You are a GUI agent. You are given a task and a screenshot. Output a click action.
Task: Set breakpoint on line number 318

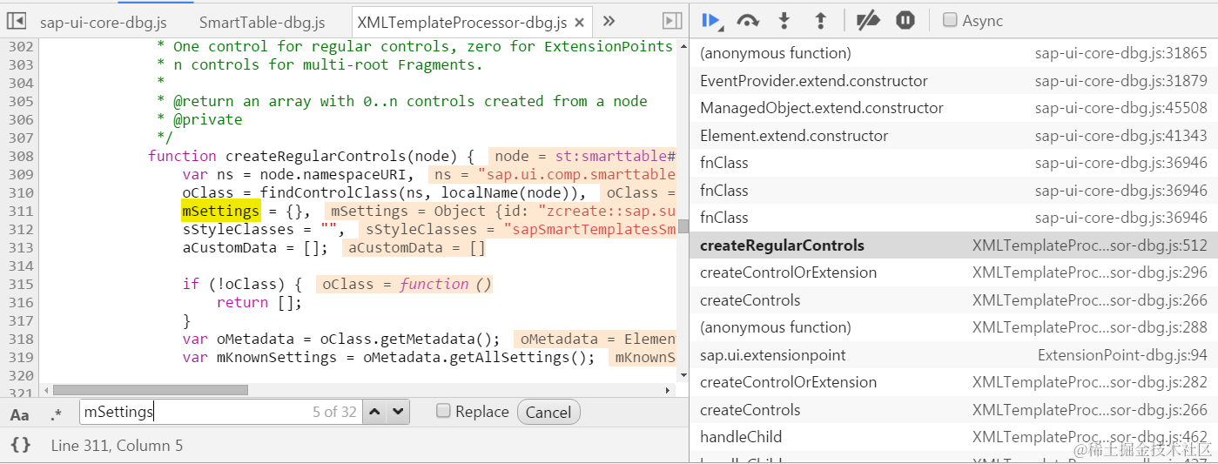[x=20, y=339]
